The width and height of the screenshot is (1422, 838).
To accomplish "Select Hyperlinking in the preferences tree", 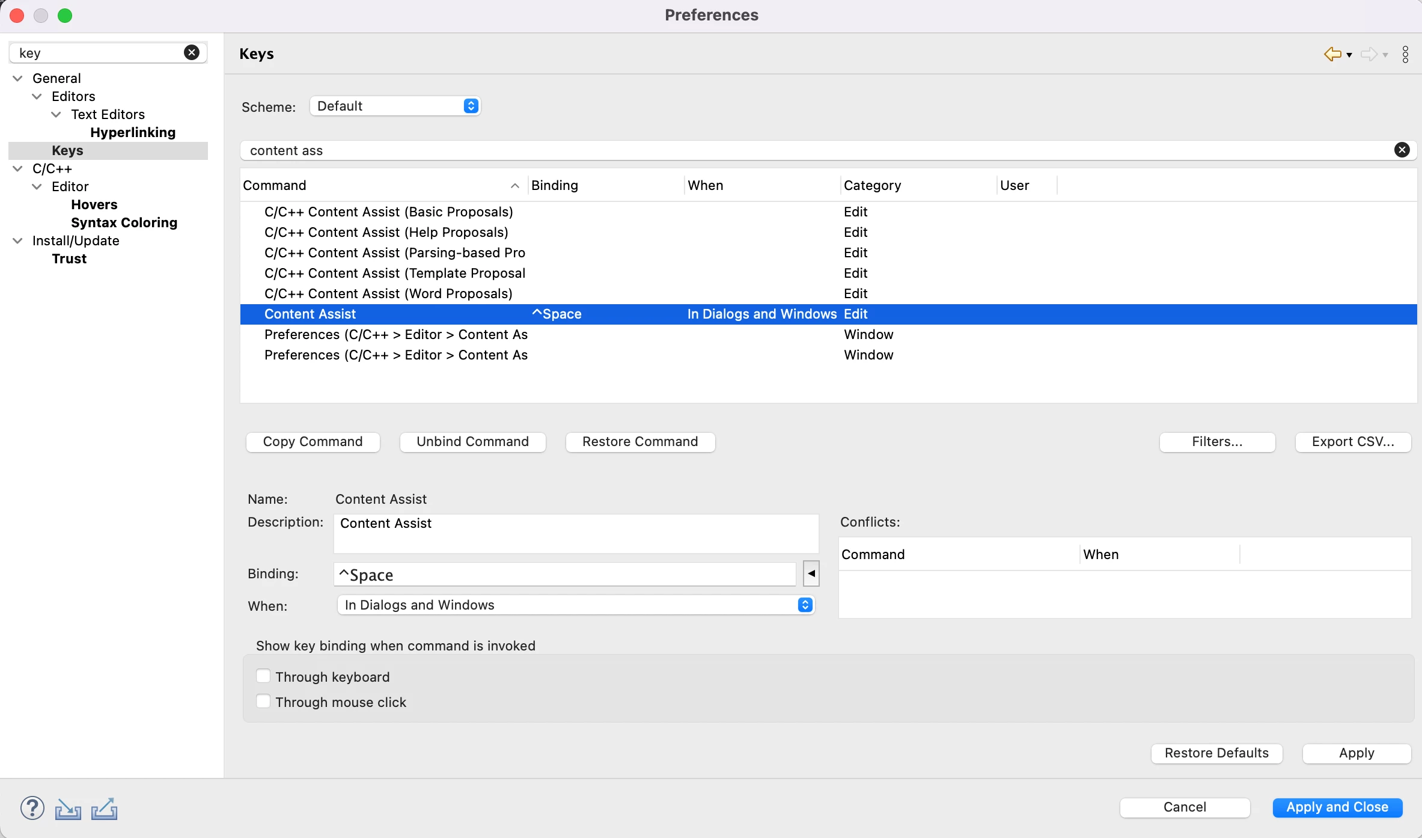I will pos(133,132).
